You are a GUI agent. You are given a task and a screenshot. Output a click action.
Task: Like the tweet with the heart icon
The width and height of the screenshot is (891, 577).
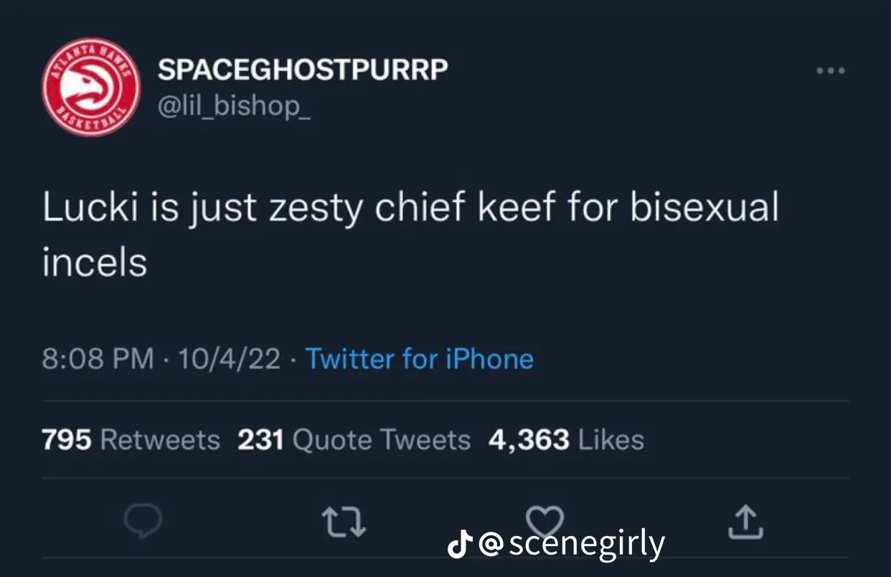[547, 519]
